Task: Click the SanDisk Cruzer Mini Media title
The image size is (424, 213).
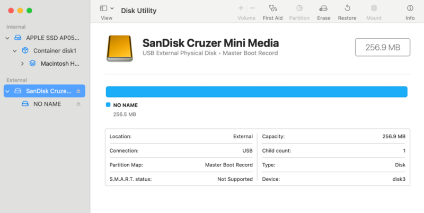Action: pyautogui.click(x=210, y=43)
